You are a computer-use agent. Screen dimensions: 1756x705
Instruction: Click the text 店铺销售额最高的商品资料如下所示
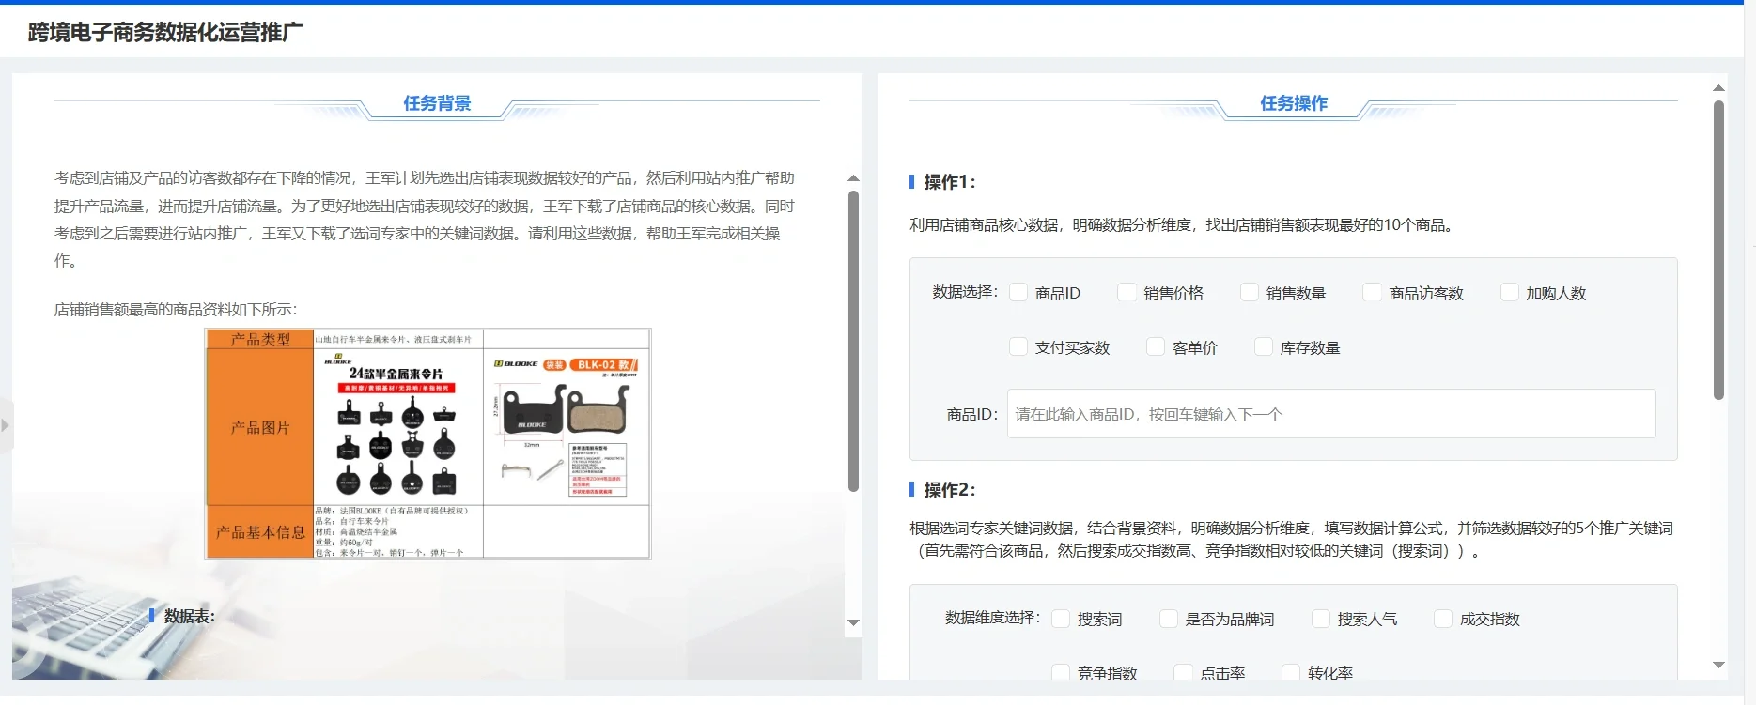176,310
